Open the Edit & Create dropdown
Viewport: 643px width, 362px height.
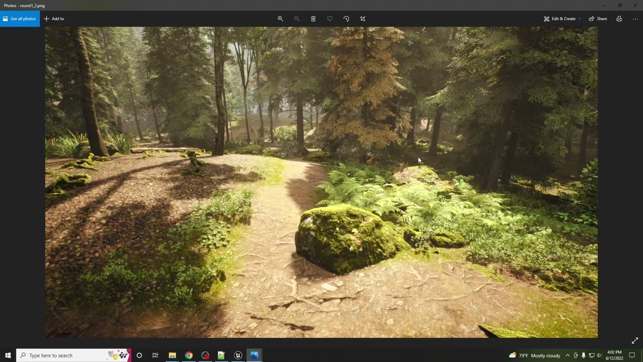[x=562, y=19]
